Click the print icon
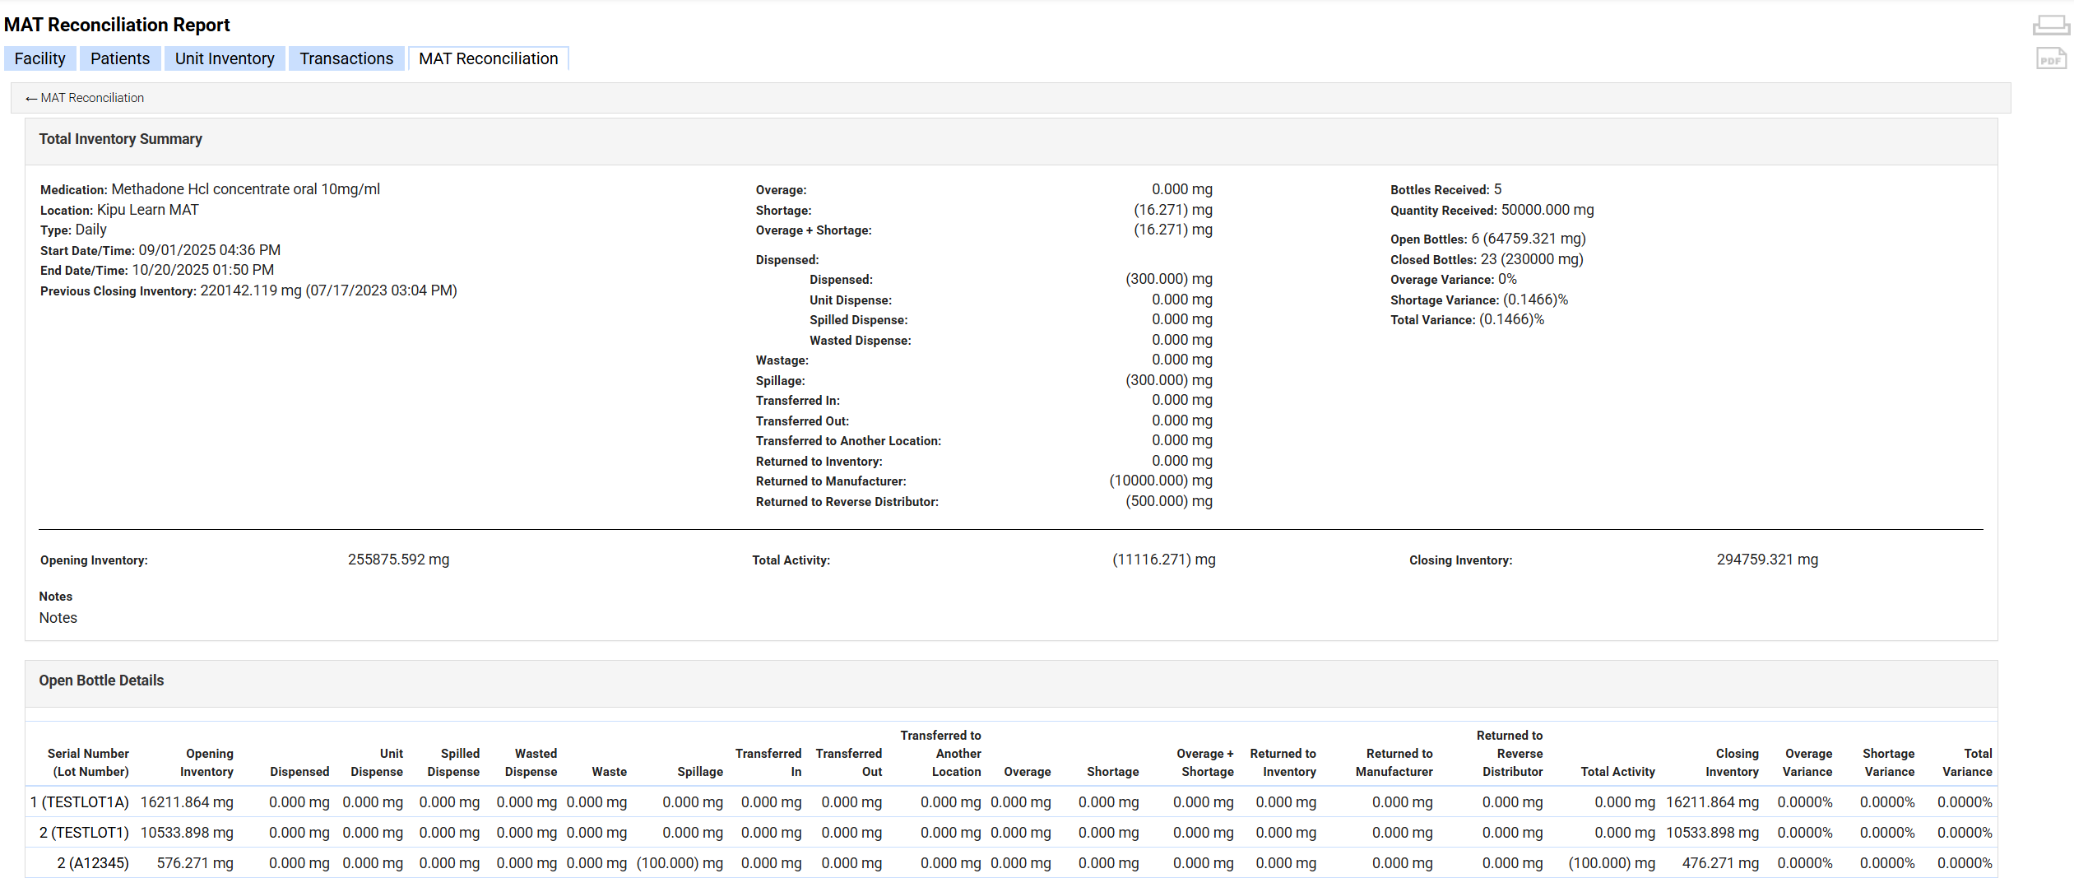Image resolution: width=2074 pixels, height=878 pixels. [x=2050, y=26]
